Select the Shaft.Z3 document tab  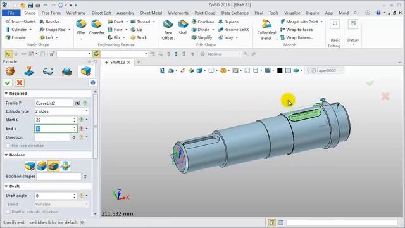(x=117, y=62)
